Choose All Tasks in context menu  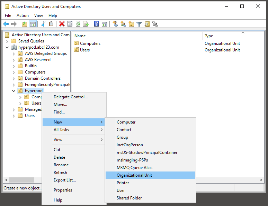click(x=74, y=130)
